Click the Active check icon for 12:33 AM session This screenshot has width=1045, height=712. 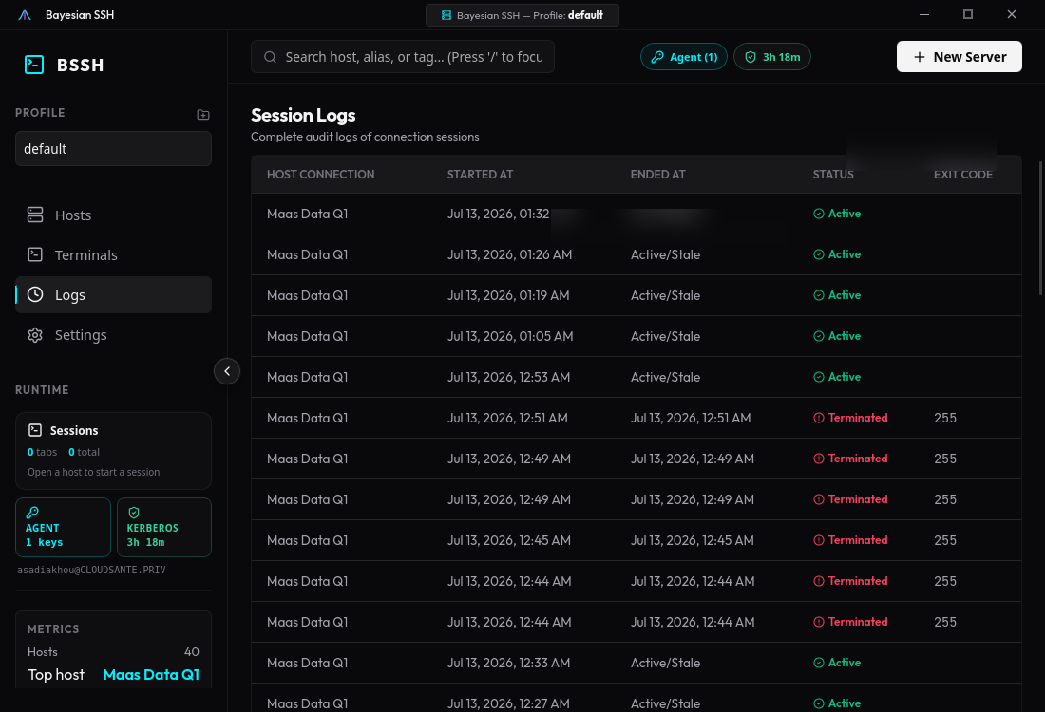(818, 663)
